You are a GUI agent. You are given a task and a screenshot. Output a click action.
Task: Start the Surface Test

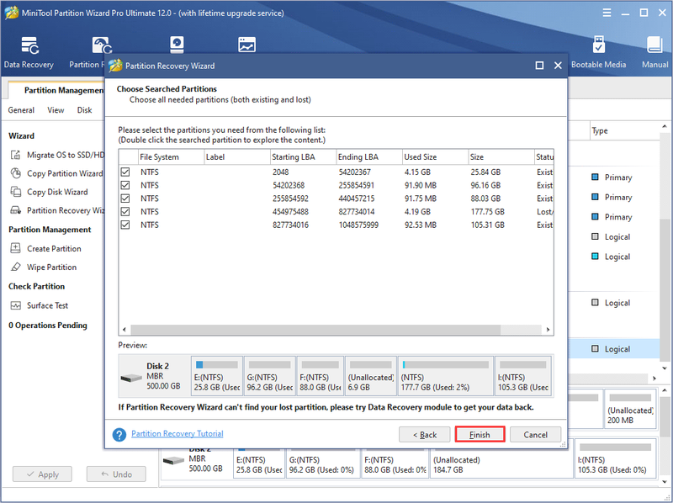[39, 305]
